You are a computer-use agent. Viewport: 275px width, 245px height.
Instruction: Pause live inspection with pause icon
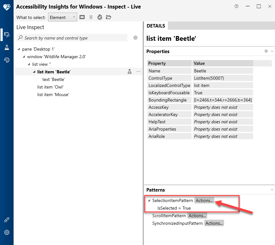[91, 17]
